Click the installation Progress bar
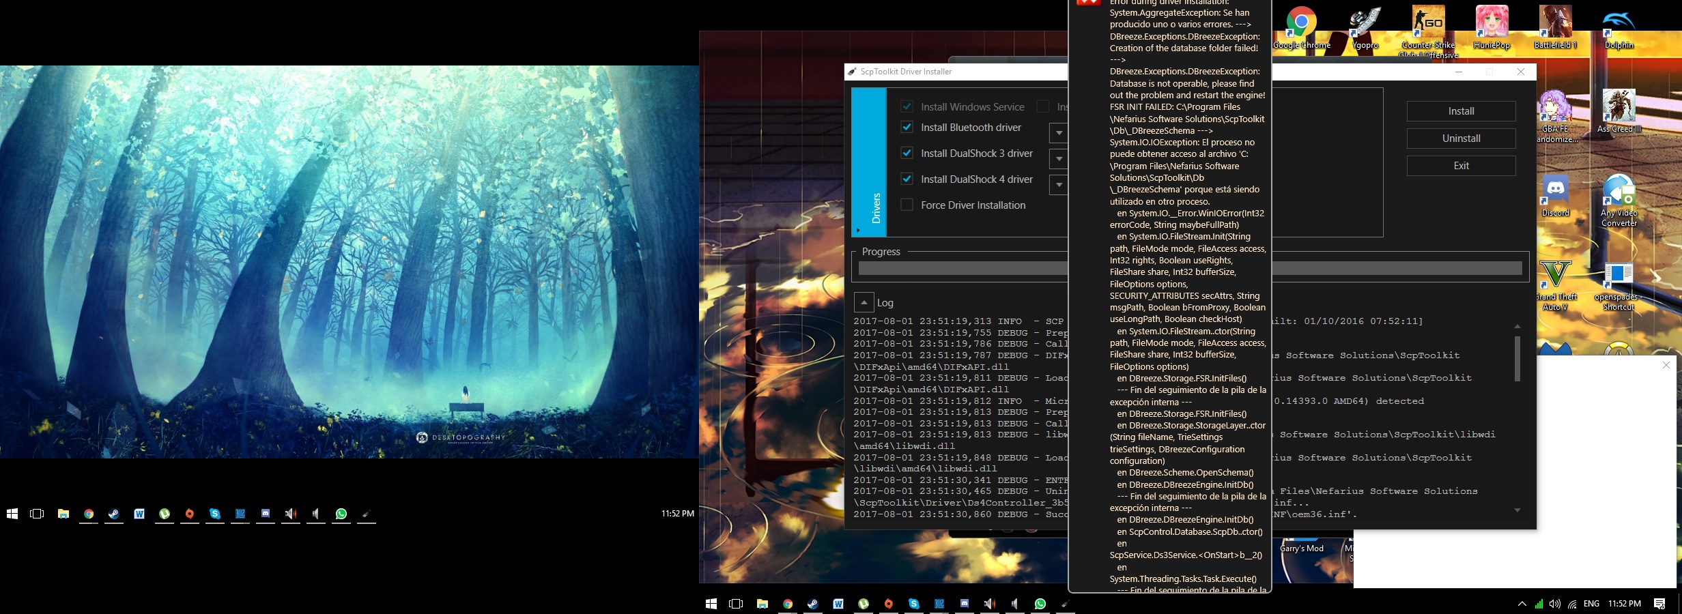 click(x=1190, y=268)
